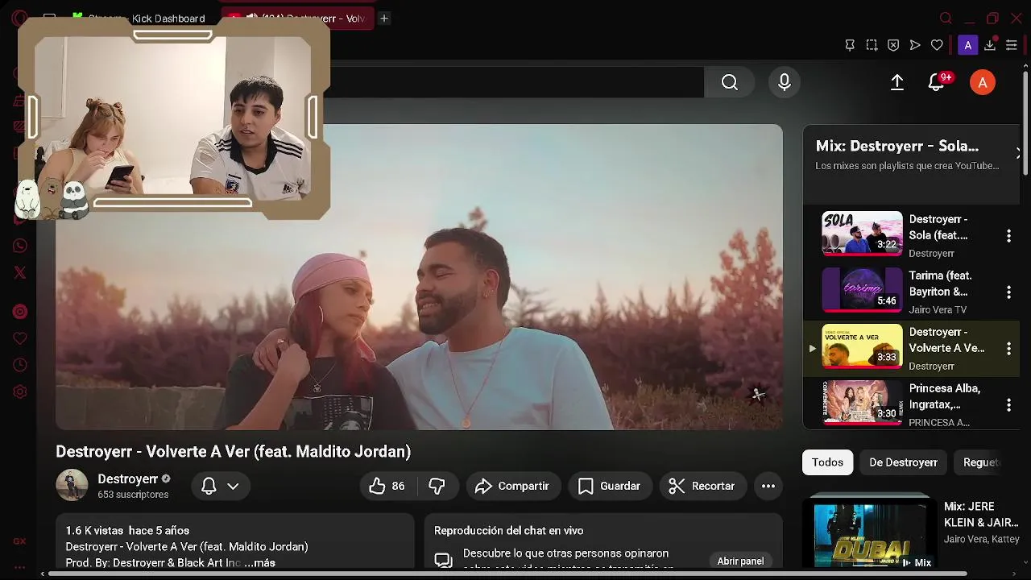This screenshot has height=580, width=1031.
Task: Open bookmarks heart in the left sidebar
Action: click(x=20, y=338)
